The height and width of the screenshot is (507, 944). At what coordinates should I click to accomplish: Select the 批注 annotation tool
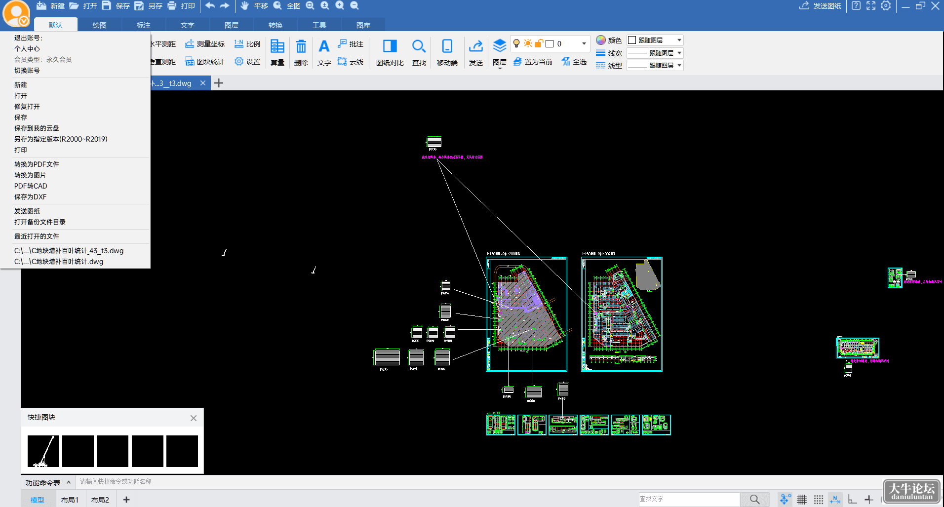(351, 44)
